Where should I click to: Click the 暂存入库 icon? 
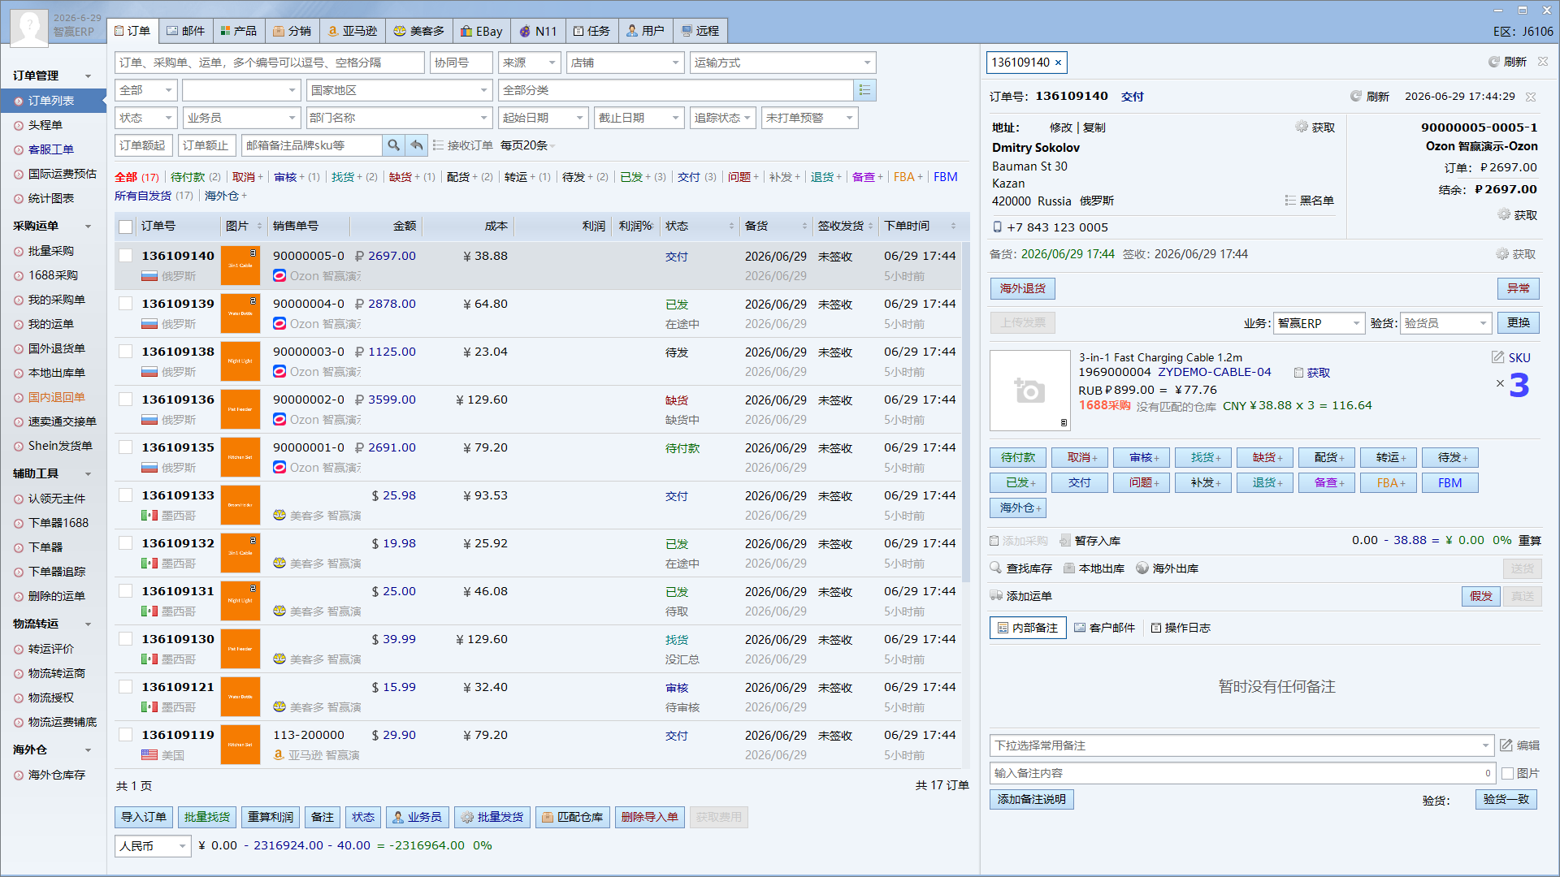(1065, 541)
